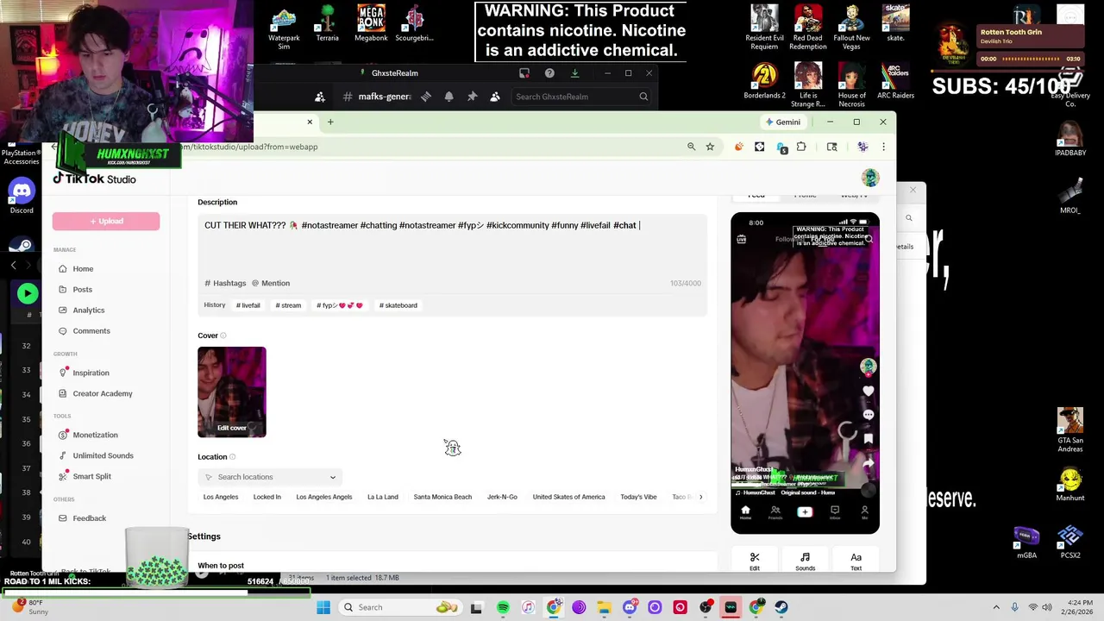Open Analytics in the sidebar

[x=88, y=310]
